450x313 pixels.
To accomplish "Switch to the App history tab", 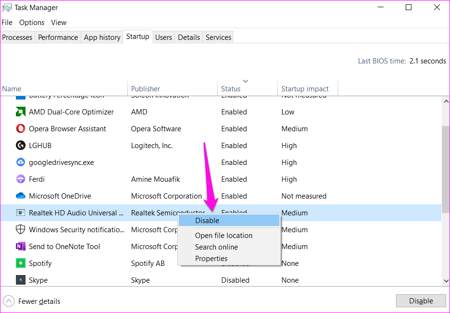I will (x=102, y=37).
